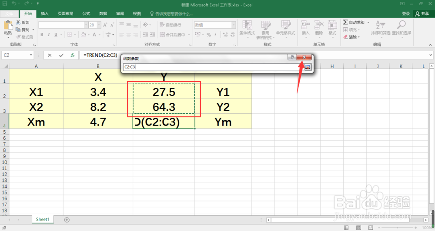Switch to the Review (审阅) tab
Image resolution: width=435 pixels, height=231 pixels.
point(120,13)
